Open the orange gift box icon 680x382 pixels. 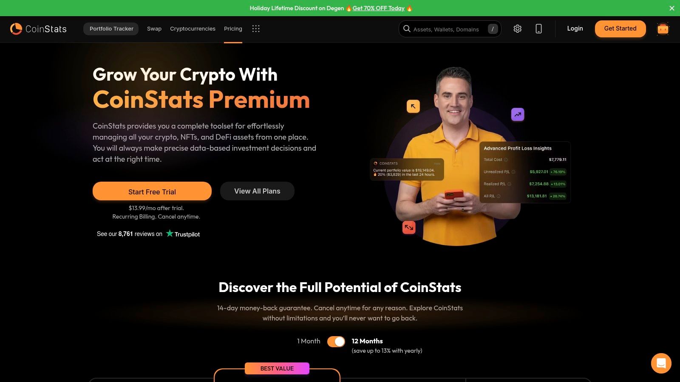click(663, 29)
